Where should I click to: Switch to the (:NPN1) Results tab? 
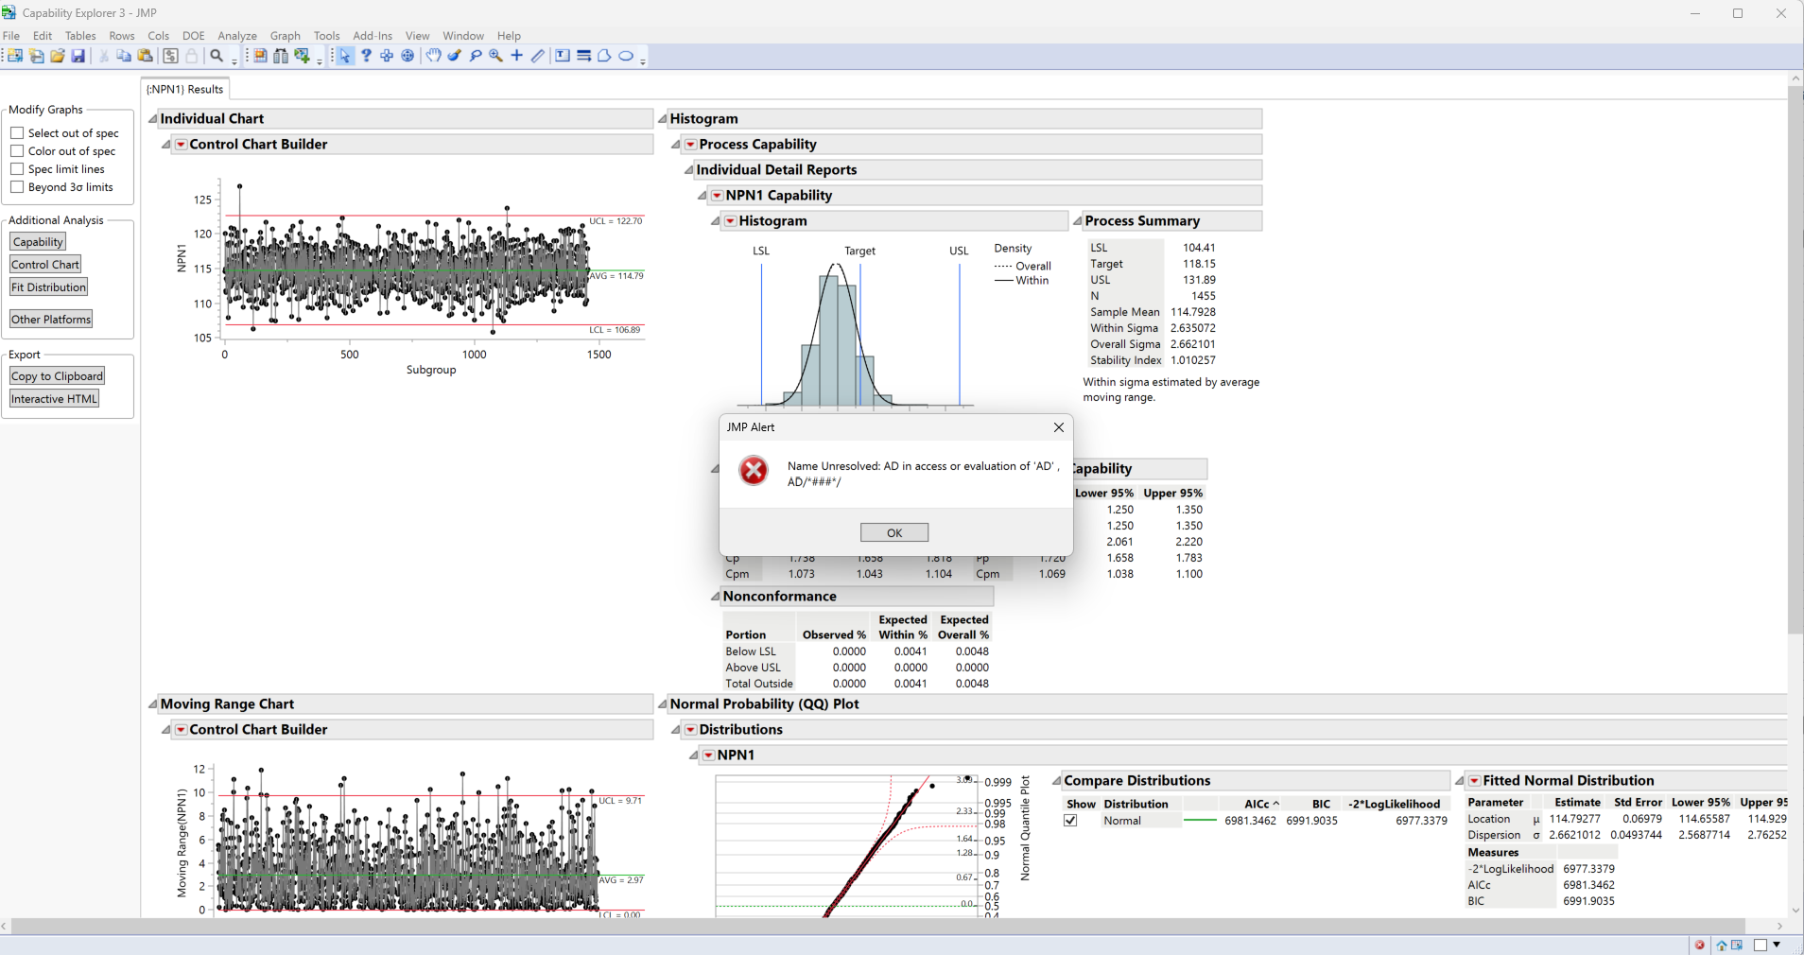pos(184,88)
